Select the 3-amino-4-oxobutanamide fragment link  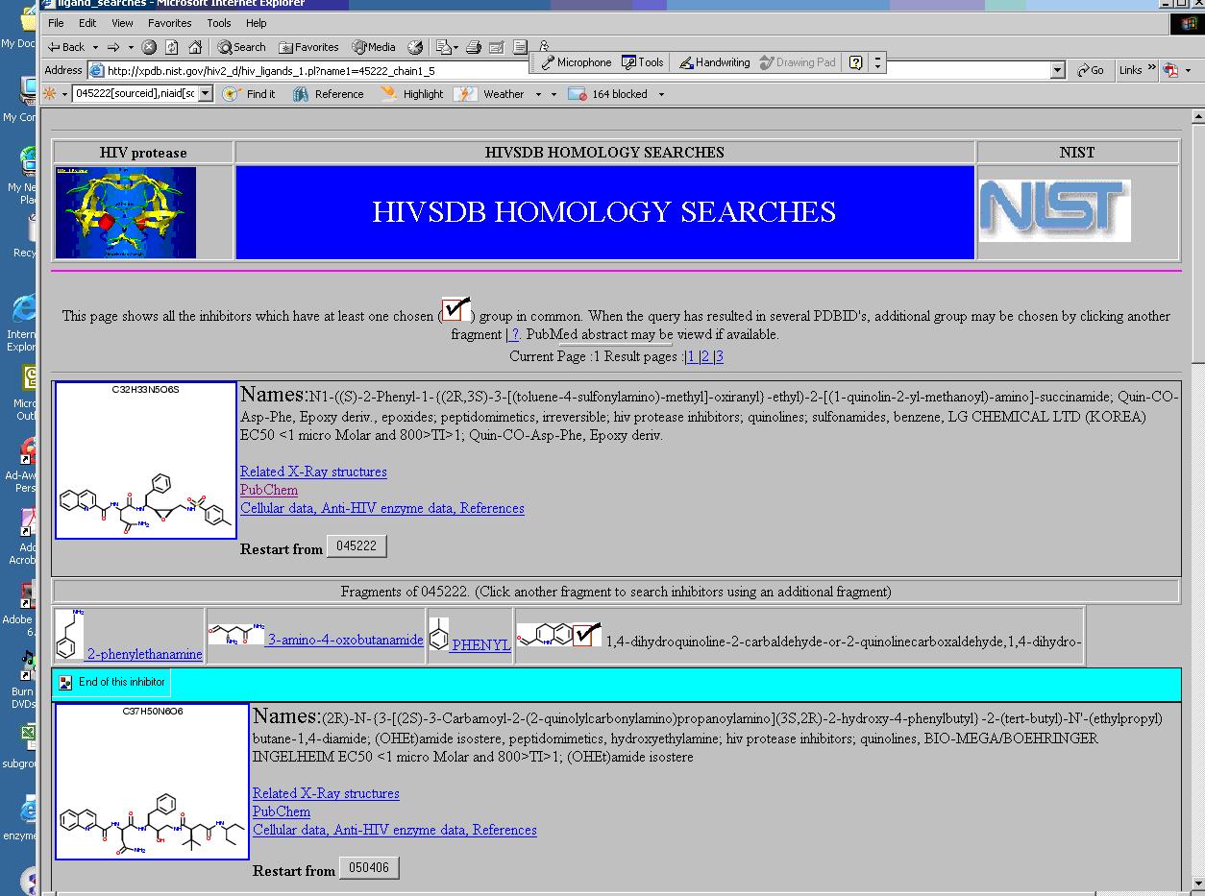tap(345, 640)
